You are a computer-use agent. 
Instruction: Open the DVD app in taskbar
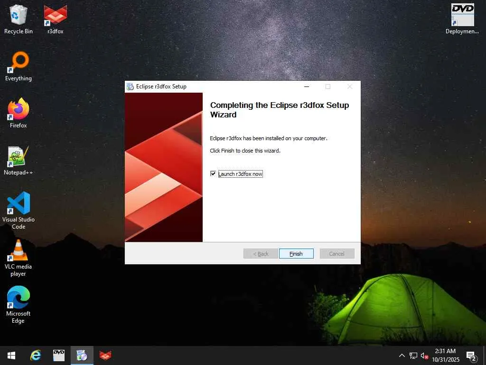(58, 355)
